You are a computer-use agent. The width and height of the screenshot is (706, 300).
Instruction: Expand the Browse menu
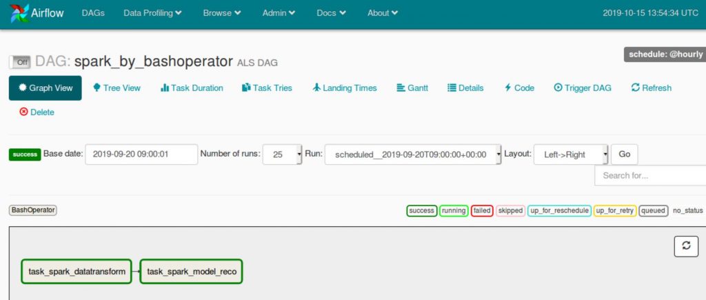(x=222, y=13)
